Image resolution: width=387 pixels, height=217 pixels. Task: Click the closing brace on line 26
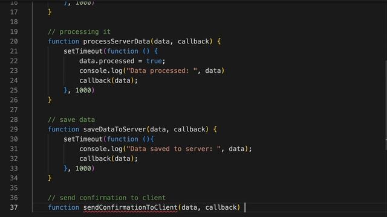click(50, 100)
